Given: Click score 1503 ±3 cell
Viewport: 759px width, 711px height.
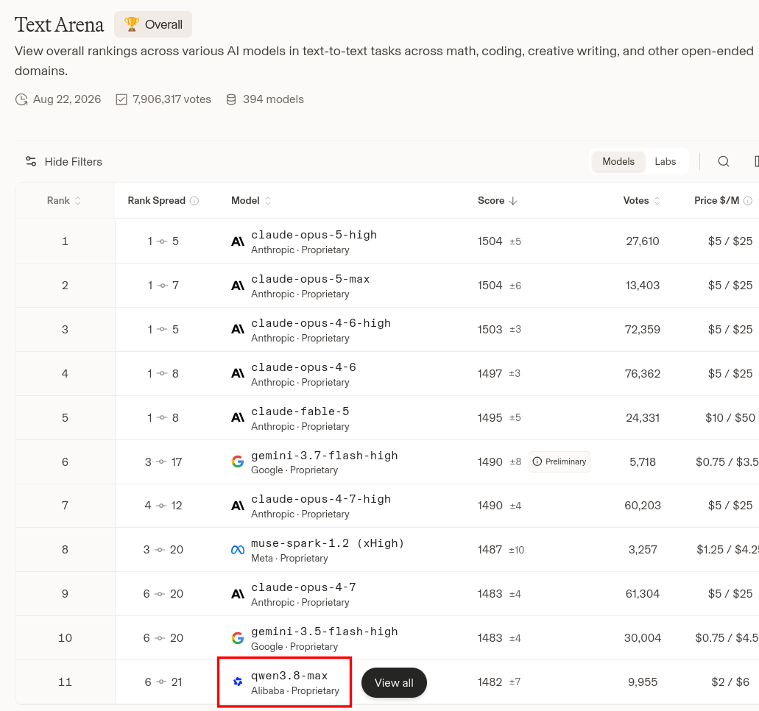Looking at the screenshot, I should click(499, 330).
